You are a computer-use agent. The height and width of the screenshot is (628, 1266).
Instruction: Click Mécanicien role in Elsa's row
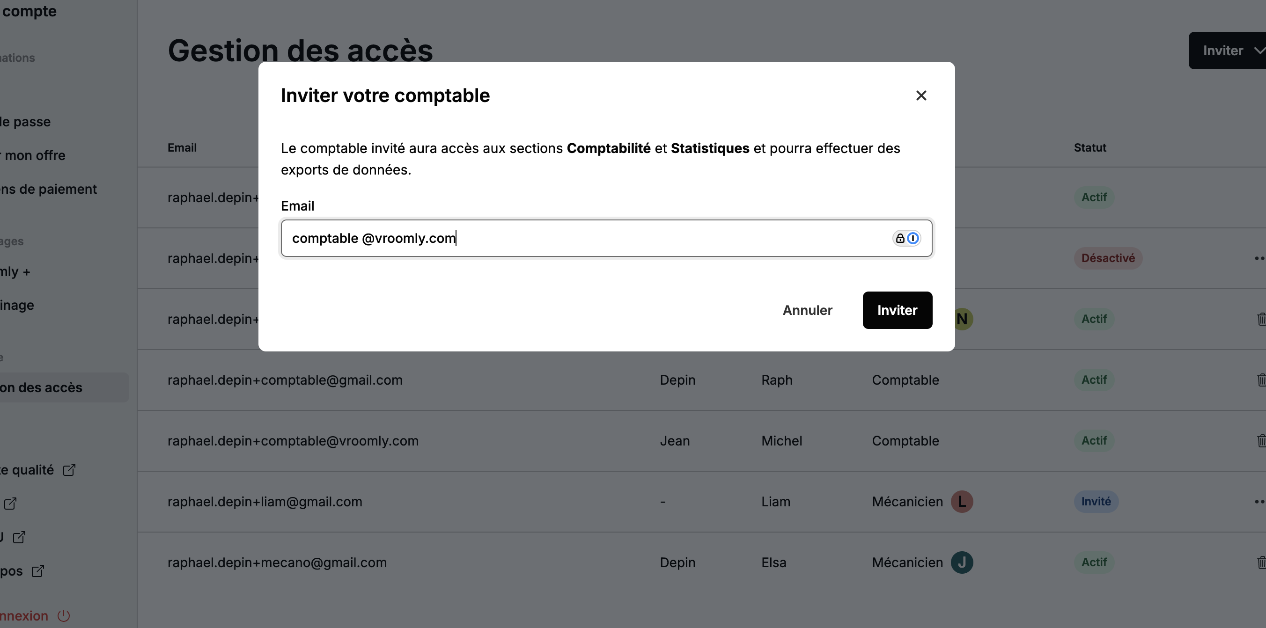[907, 562]
